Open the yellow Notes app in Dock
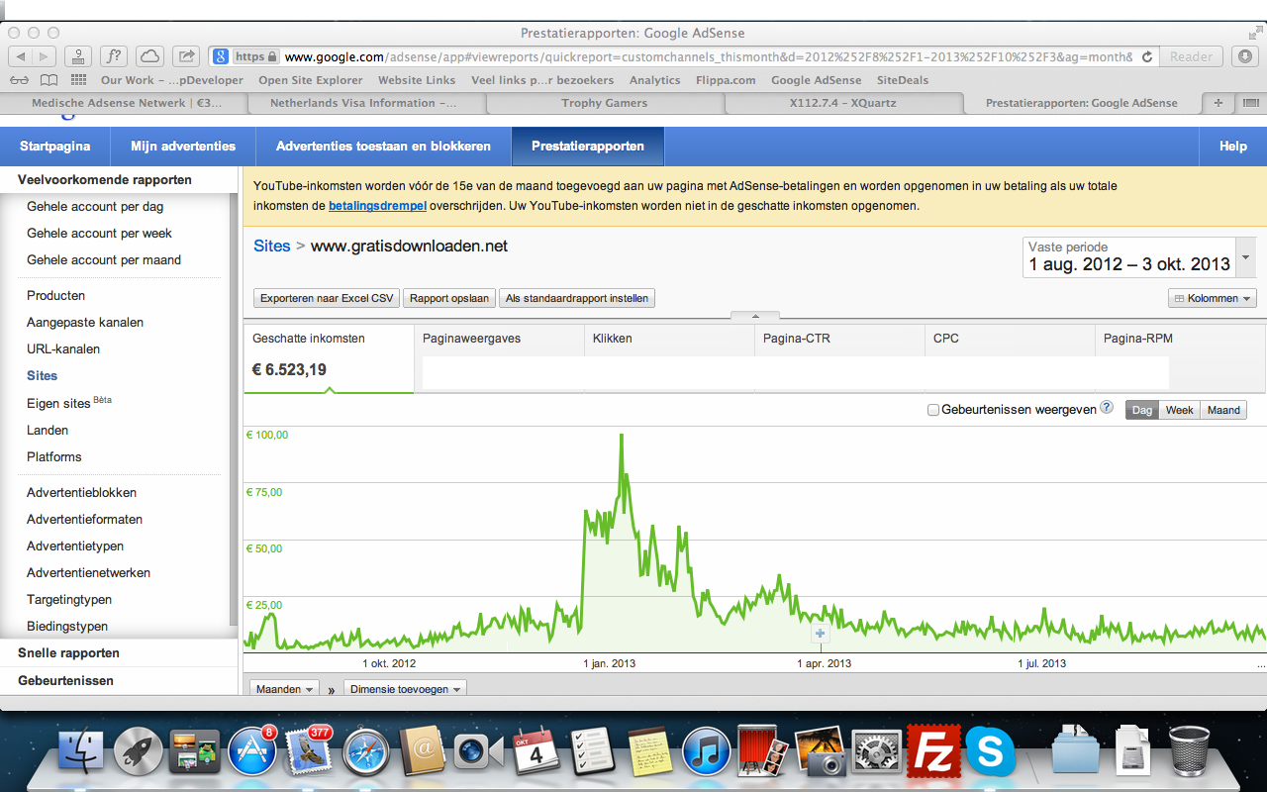 point(650,753)
